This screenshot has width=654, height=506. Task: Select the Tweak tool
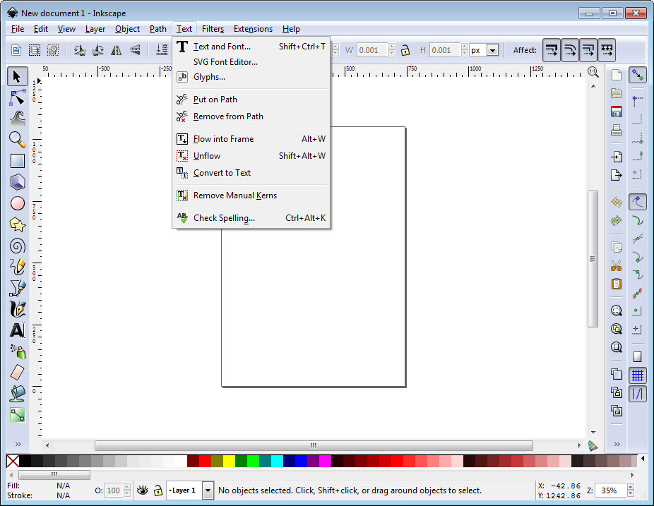(17, 119)
